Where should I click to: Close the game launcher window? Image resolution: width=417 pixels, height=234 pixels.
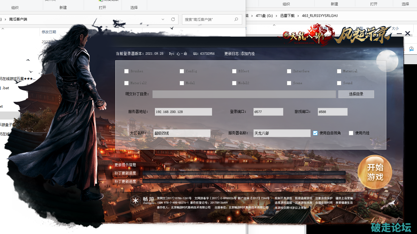(x=407, y=34)
